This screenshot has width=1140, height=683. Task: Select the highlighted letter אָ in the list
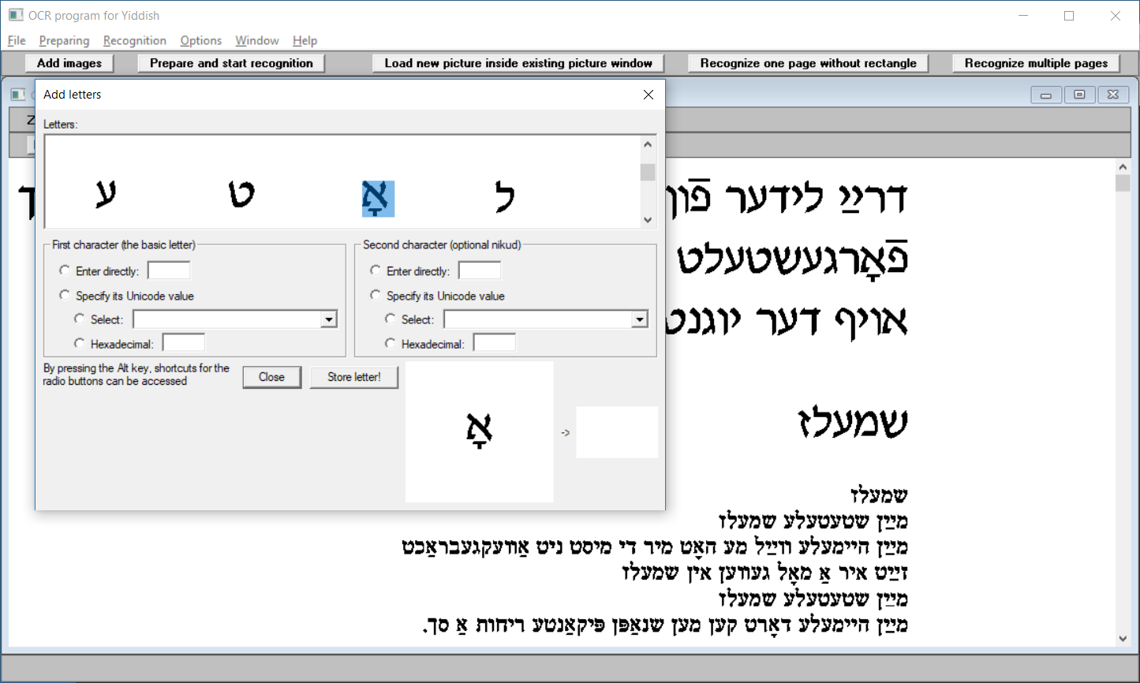point(378,199)
